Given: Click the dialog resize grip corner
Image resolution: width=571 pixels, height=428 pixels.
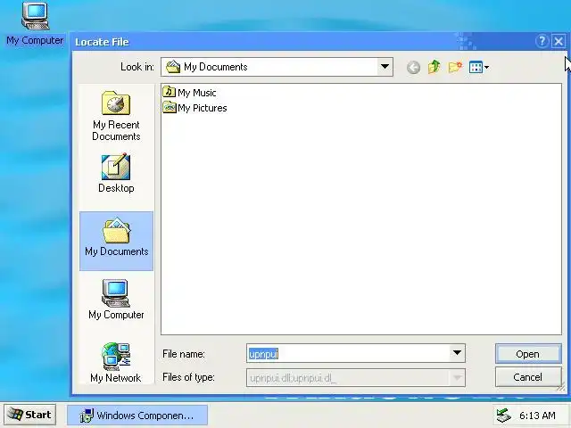Looking at the screenshot, I should pyautogui.click(x=561, y=389).
